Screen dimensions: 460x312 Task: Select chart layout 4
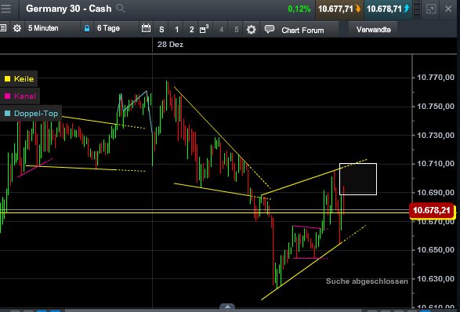coord(221,29)
